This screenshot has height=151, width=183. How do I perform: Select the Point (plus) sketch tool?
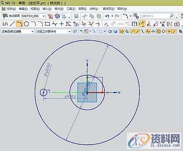pos(61,24)
